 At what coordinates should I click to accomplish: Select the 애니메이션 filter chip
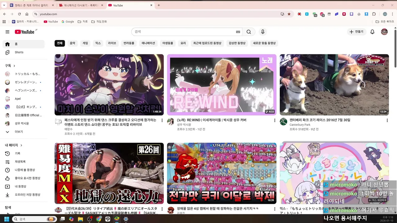148,43
